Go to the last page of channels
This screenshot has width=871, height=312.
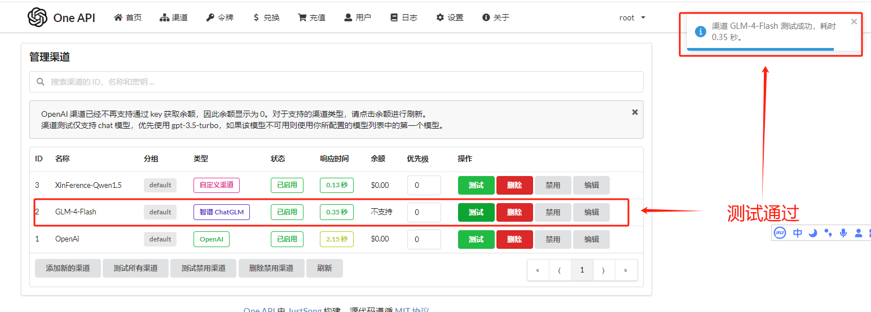(625, 270)
